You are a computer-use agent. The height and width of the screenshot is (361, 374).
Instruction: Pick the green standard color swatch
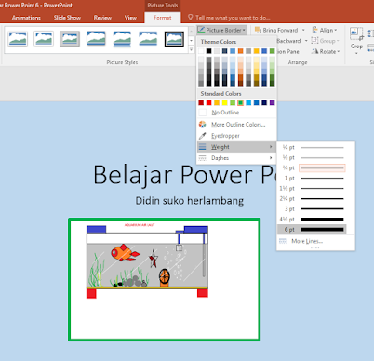[x=240, y=102]
